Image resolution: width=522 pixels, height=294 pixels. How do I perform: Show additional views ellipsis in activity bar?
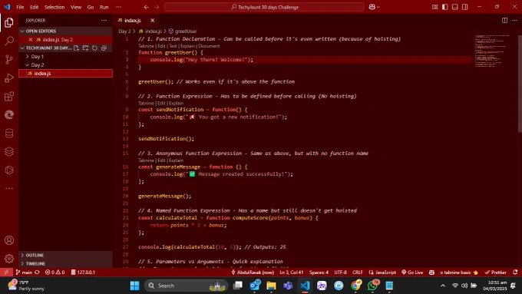point(9,189)
